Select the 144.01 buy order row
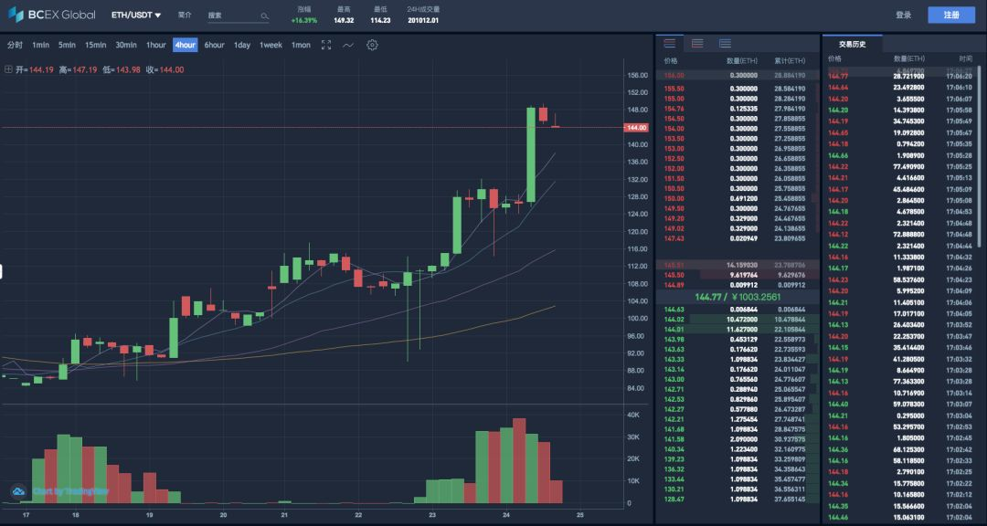Viewport: 987px width, 526px height. click(738, 329)
